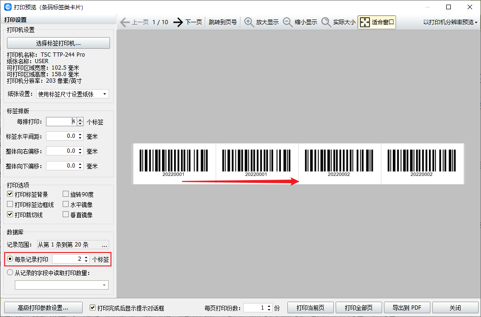This screenshot has width=481, height=317.
Task: Open the print quantity field dropdown
Action: 62,285
